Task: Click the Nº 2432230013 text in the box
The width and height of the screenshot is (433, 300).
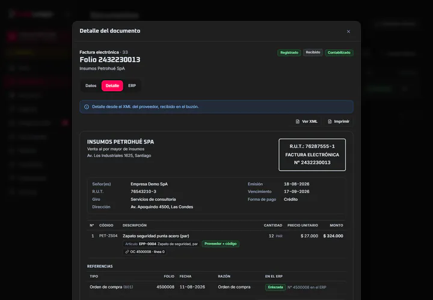Action: [312, 163]
